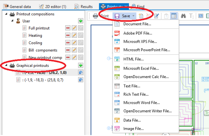The image size is (209, 136).
Task: Collapse the Printout compositions tree node
Action: (6, 14)
